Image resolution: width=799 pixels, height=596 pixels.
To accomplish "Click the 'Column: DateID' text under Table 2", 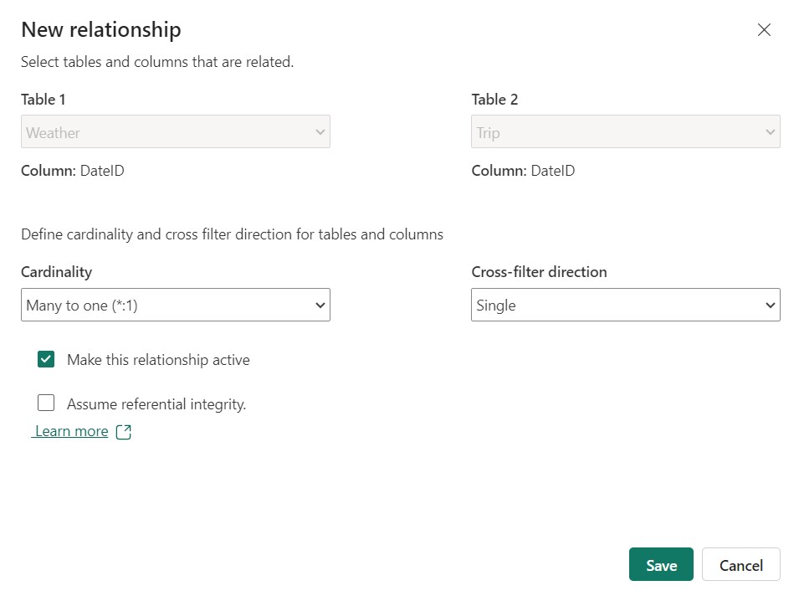I will tap(523, 171).
